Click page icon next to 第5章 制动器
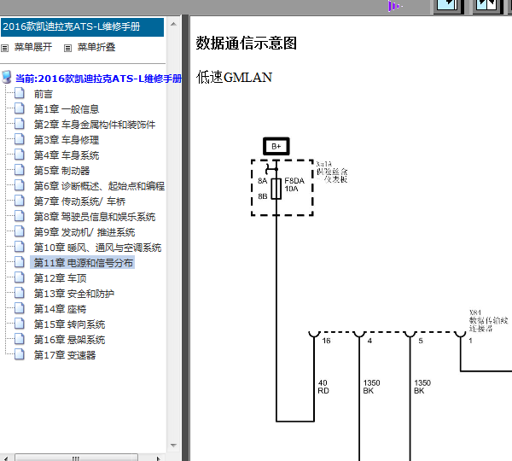The image size is (512, 461). (x=20, y=170)
